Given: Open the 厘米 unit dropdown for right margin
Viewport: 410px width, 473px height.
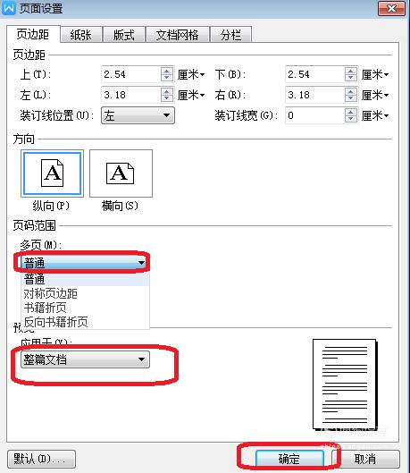Looking at the screenshot, I should (375, 95).
